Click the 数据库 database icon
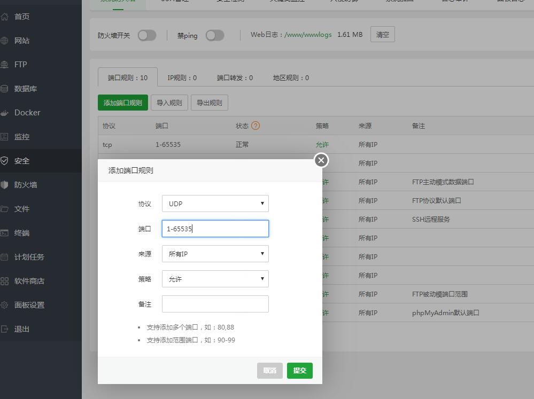 click(x=4, y=89)
